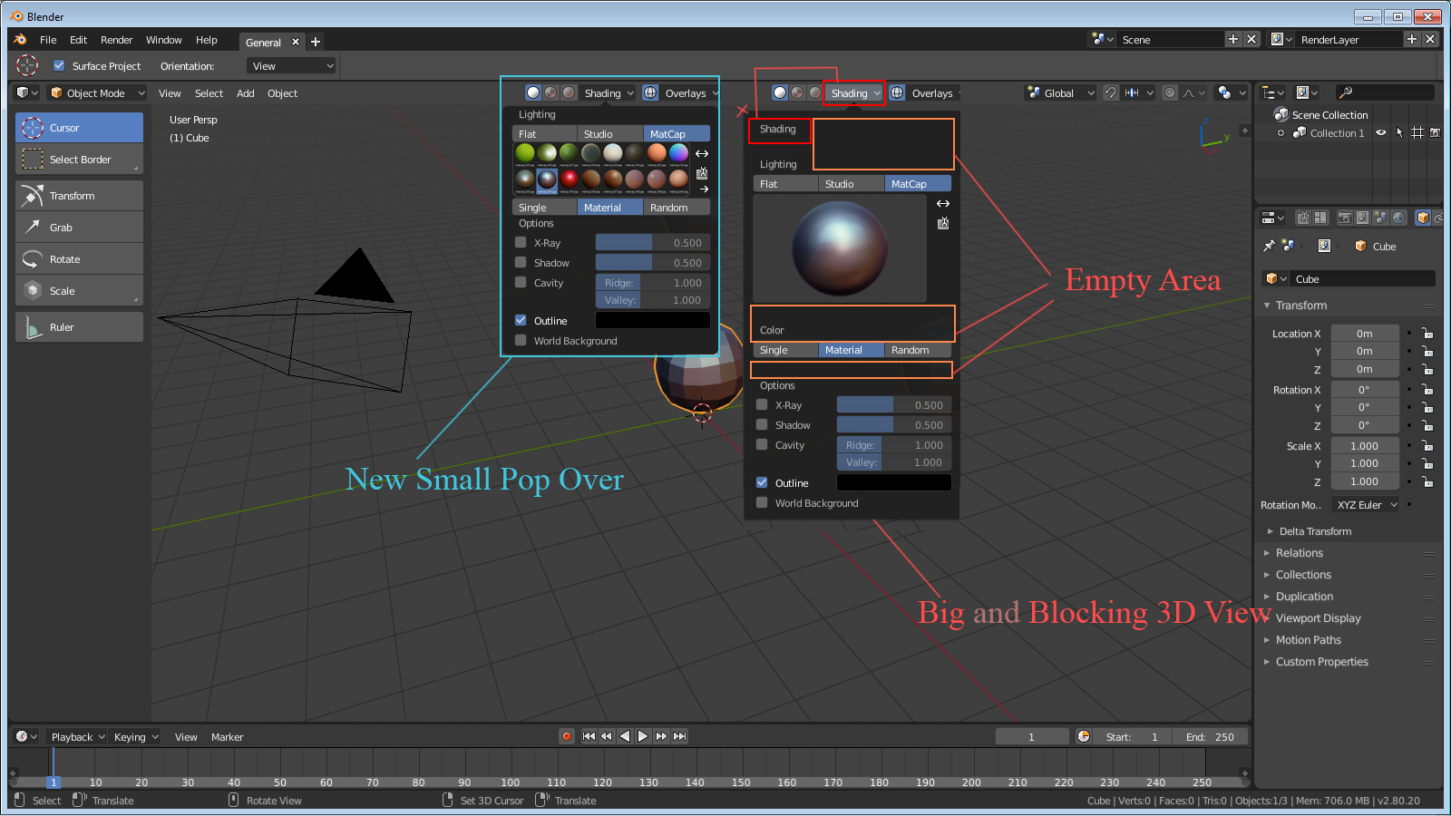Screen dimensions: 1451x816
Task: Add a new workspace tab with plus icon
Action: 316,42
